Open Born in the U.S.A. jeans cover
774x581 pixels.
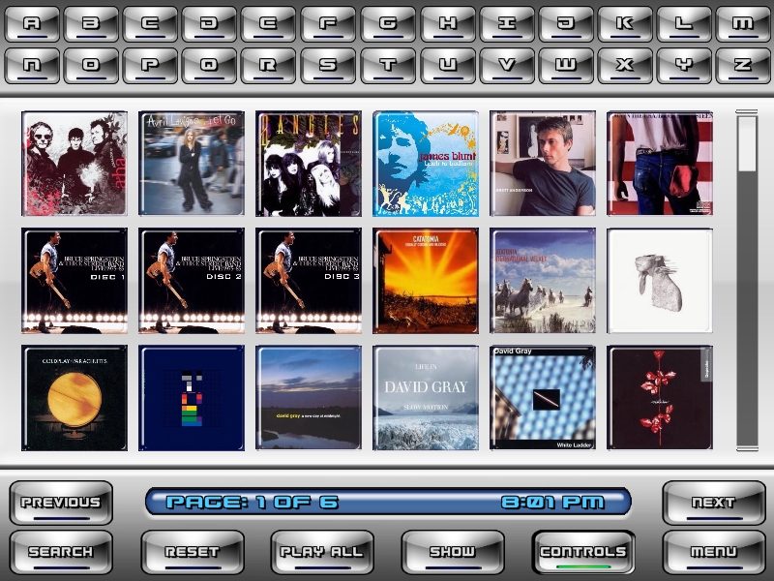click(x=660, y=164)
